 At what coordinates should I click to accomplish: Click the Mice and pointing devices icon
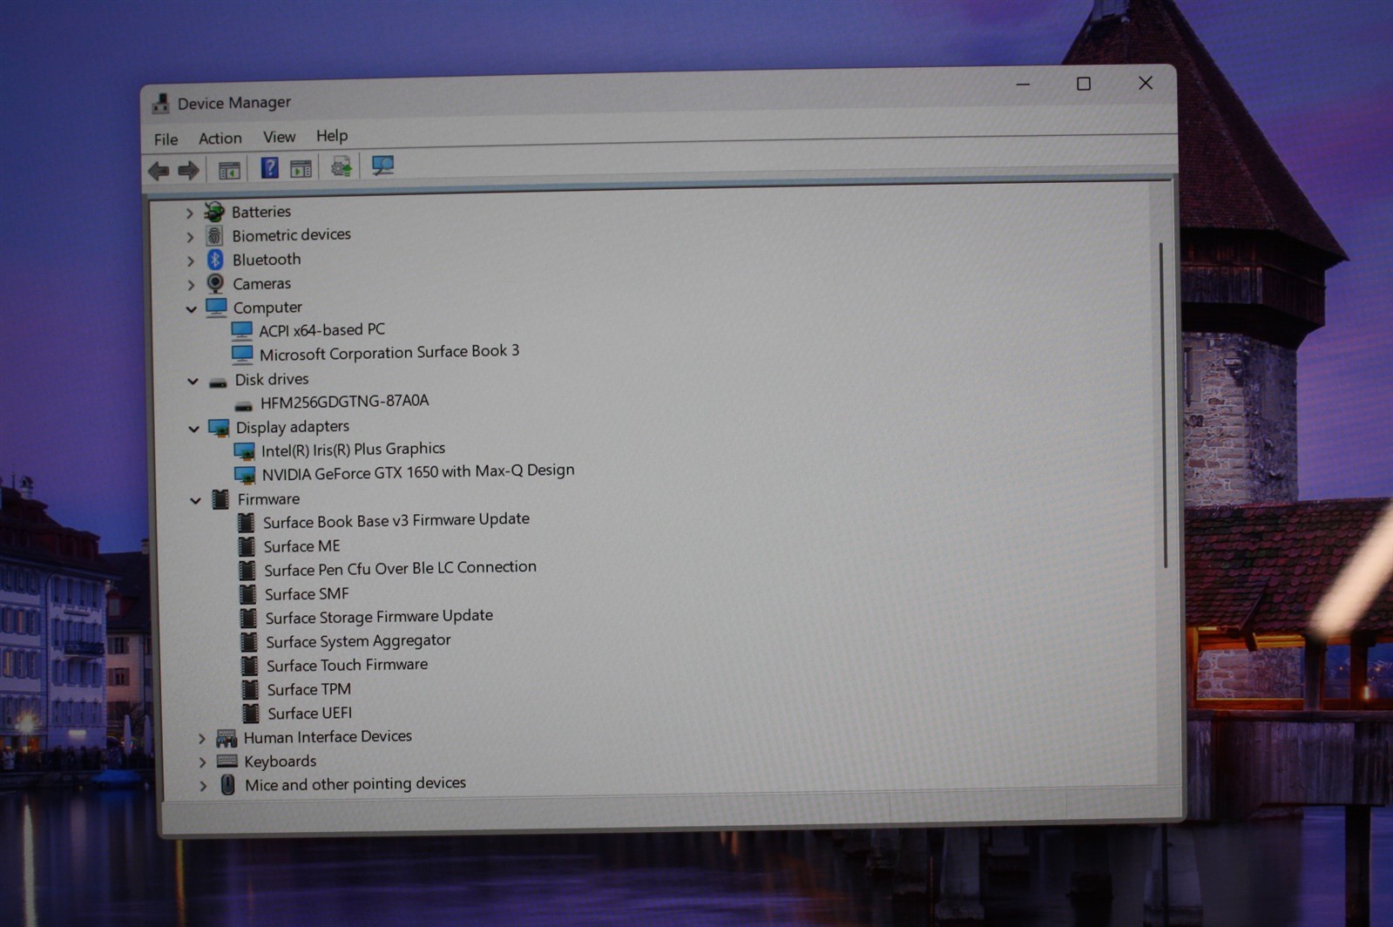pyautogui.click(x=227, y=785)
